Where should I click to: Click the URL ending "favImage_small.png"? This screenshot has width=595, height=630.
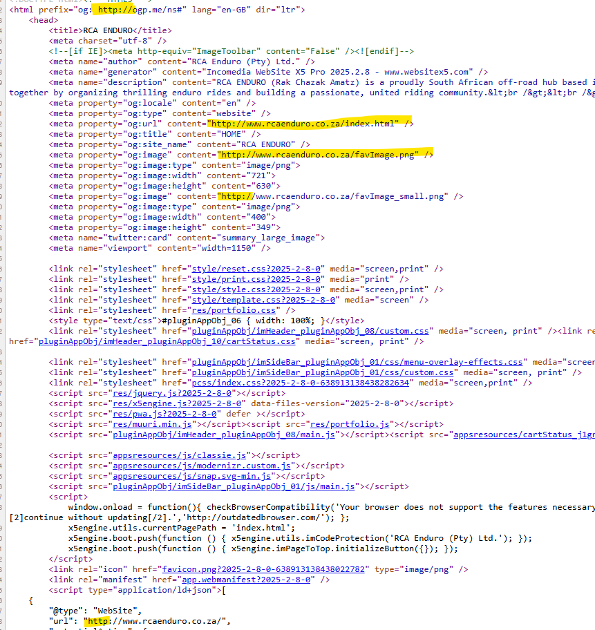(332, 196)
